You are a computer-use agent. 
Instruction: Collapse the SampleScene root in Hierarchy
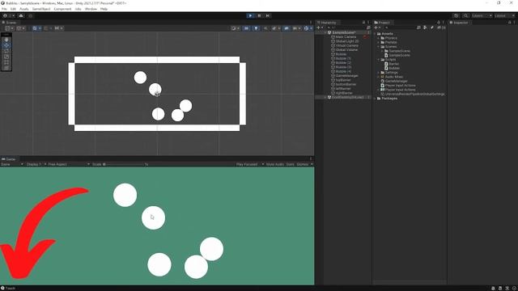pyautogui.click(x=325, y=32)
